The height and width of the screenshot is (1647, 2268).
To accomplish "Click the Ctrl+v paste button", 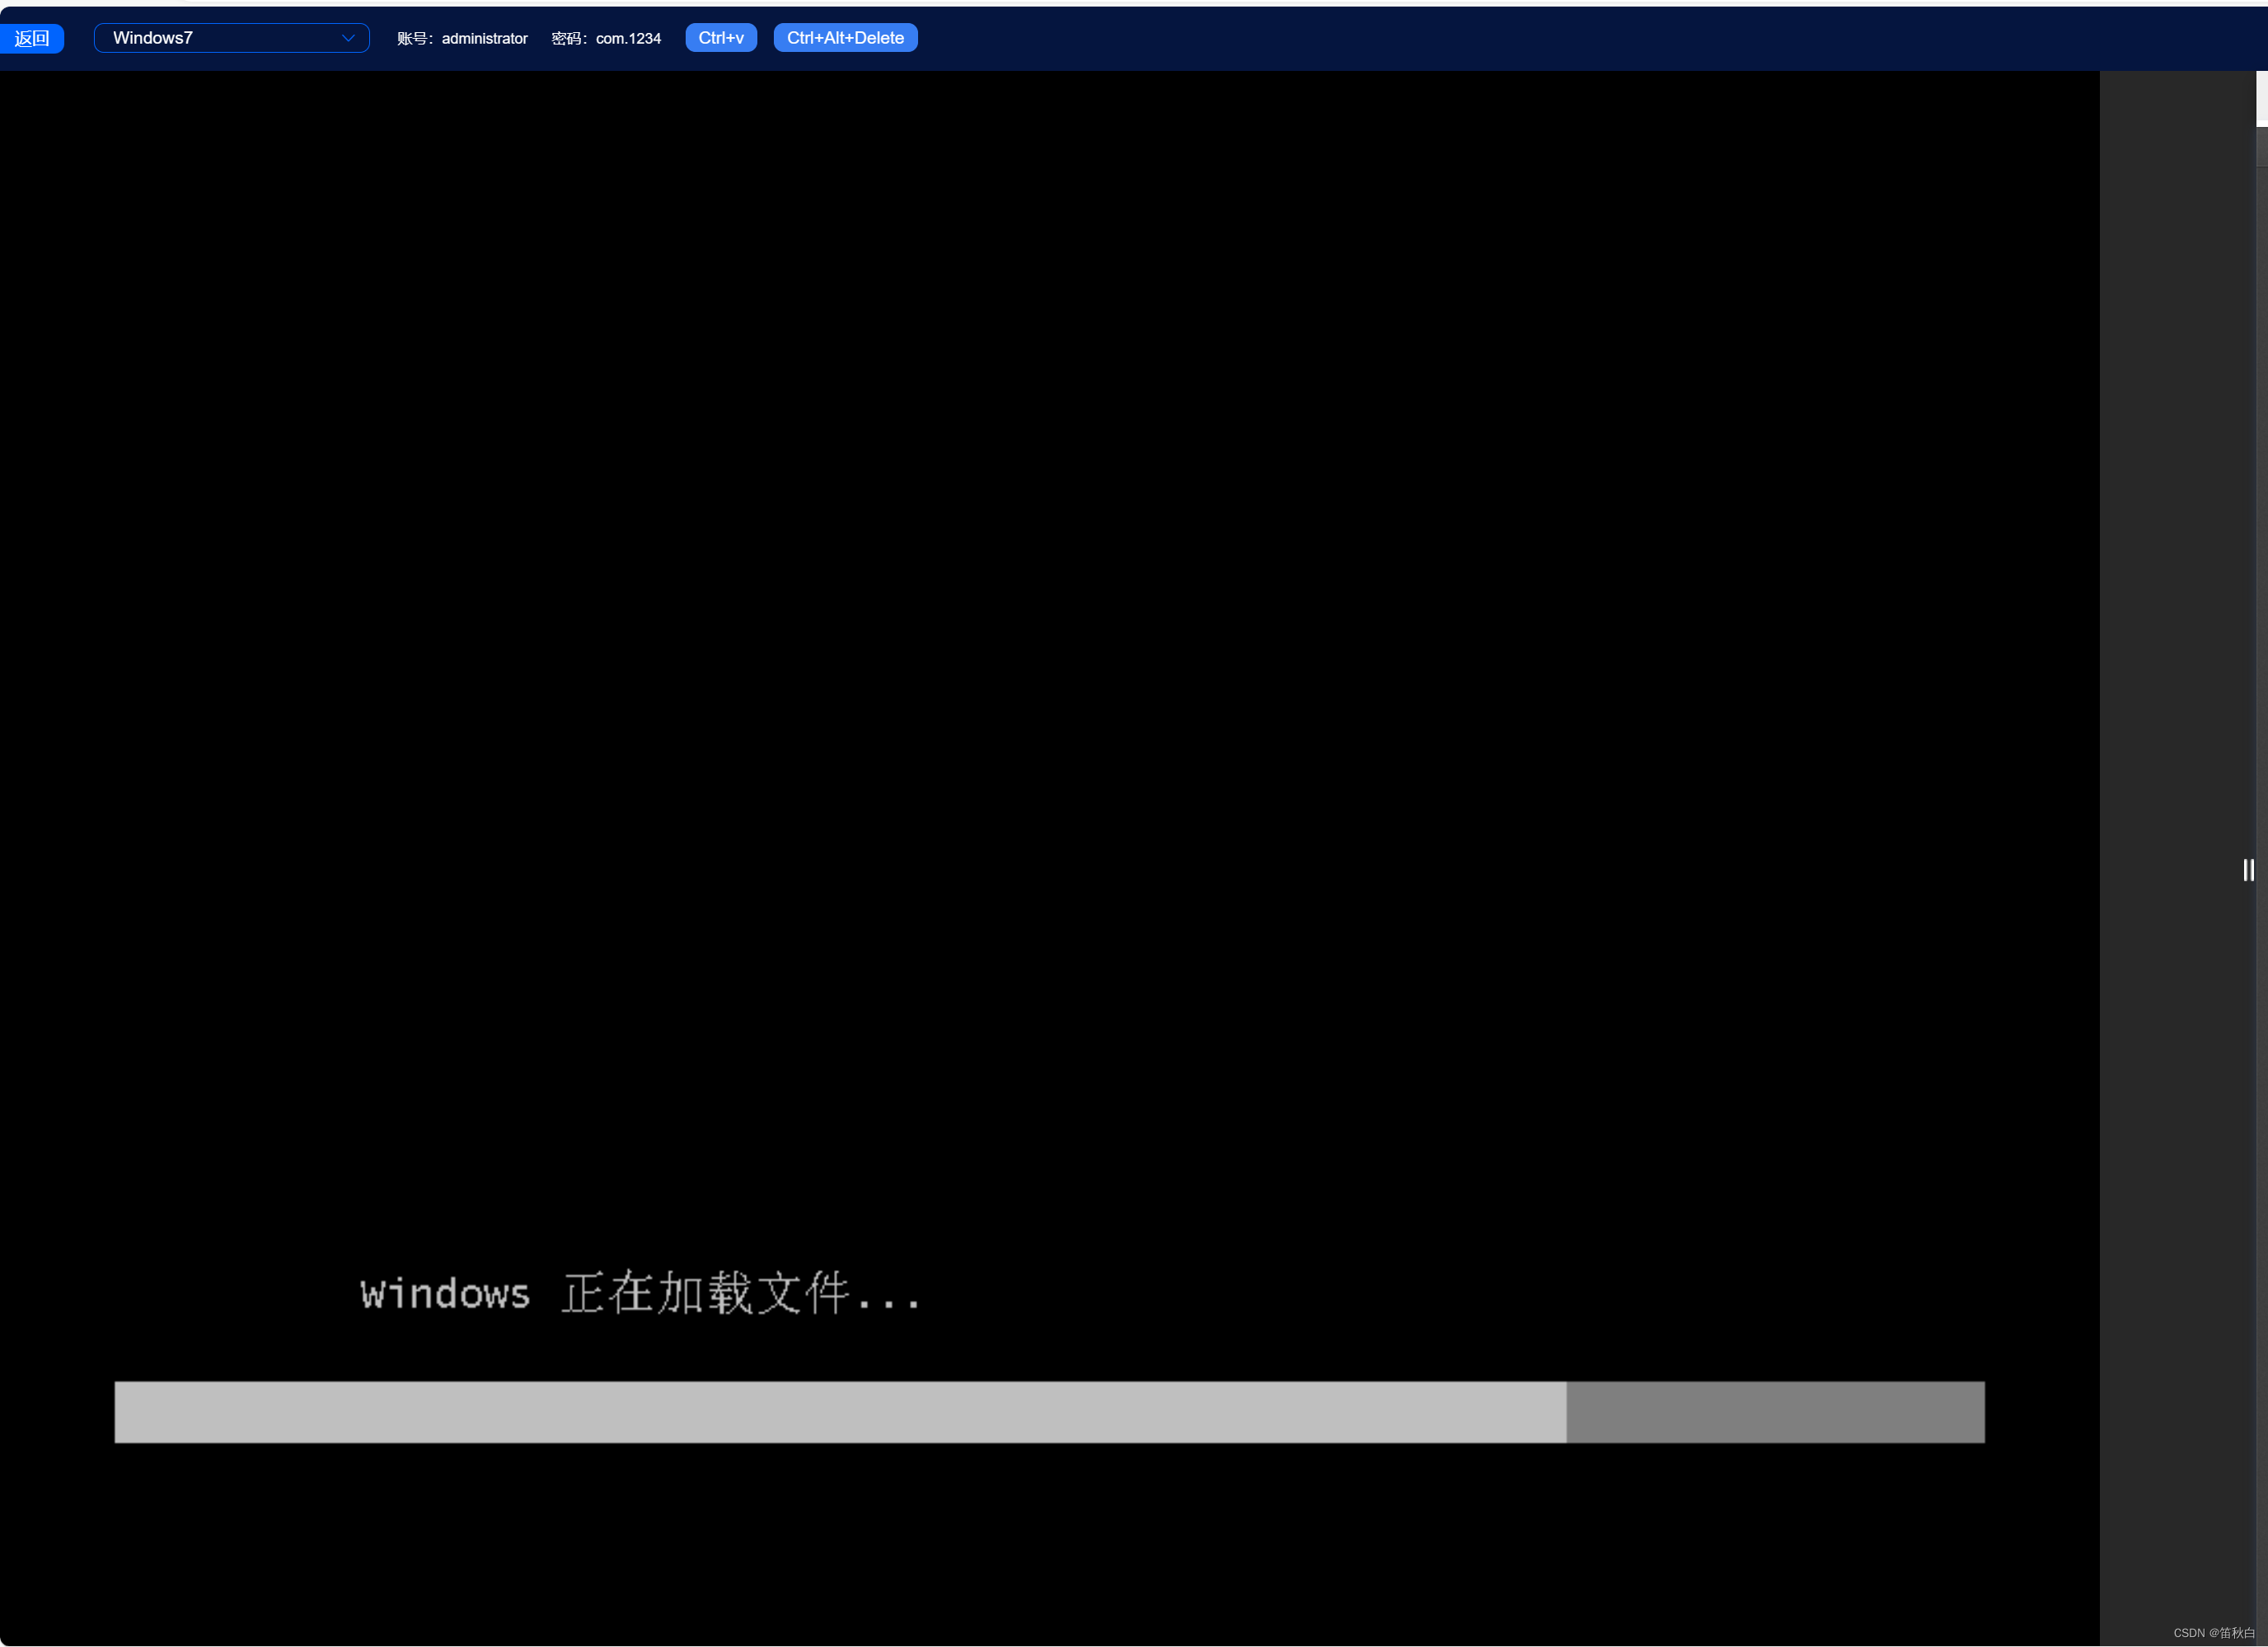I will (x=720, y=38).
